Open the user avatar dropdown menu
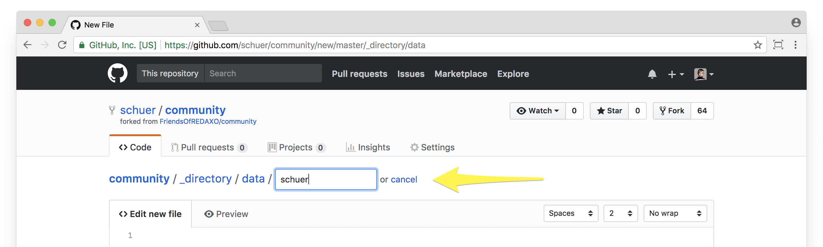 tap(704, 74)
